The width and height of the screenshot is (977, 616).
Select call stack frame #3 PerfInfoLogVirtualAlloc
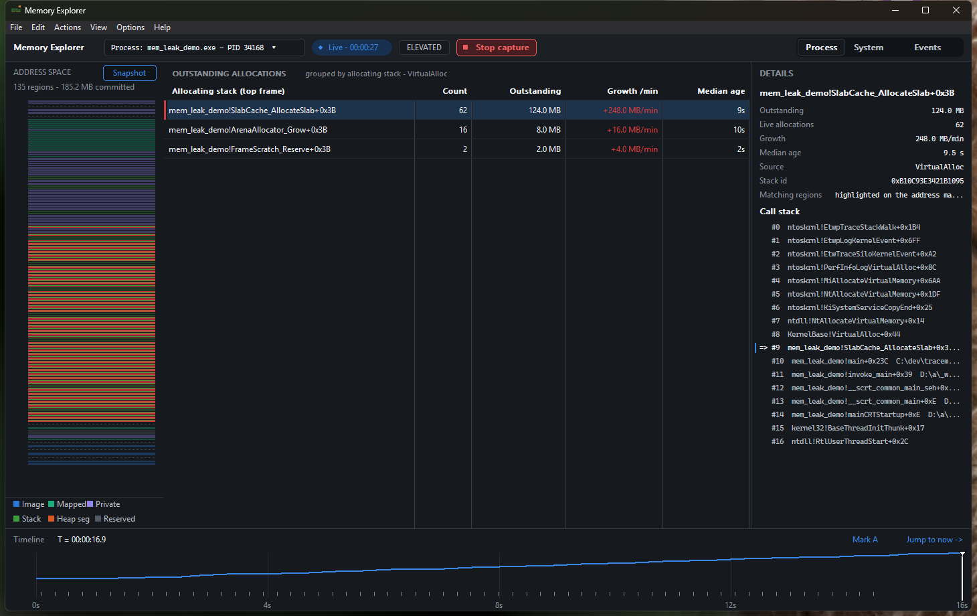tap(860, 267)
